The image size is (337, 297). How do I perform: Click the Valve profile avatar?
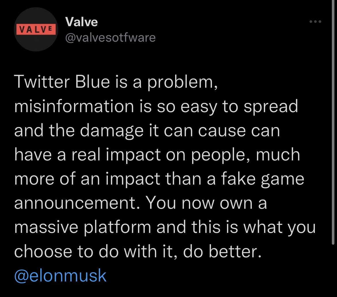[35, 30]
